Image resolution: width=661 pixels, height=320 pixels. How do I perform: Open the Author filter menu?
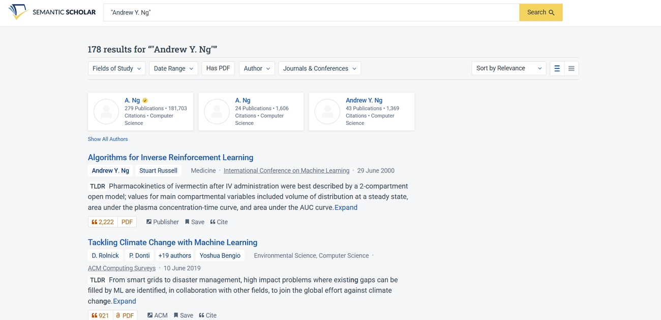click(256, 68)
